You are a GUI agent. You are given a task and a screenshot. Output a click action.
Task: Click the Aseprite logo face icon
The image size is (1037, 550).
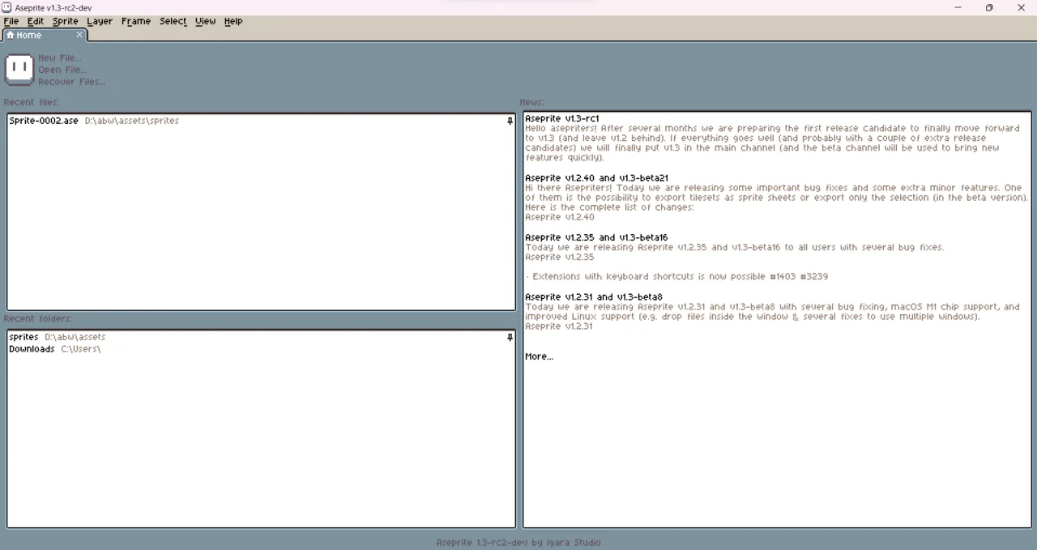coord(19,70)
